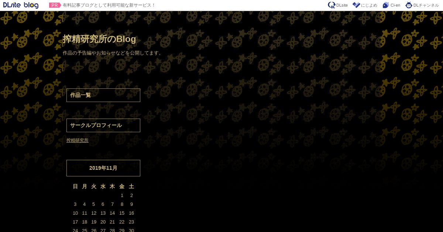Select calendar date 1

pyautogui.click(x=122, y=196)
